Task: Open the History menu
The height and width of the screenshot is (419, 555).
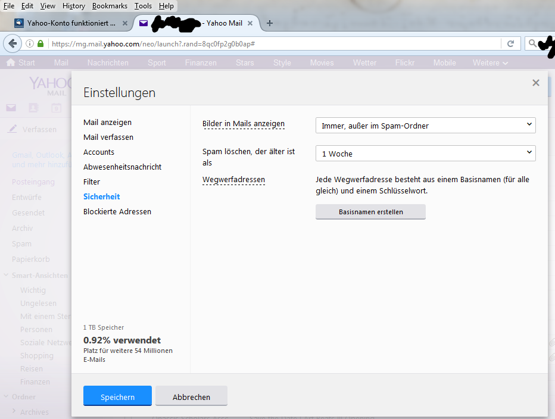Action: [x=74, y=6]
